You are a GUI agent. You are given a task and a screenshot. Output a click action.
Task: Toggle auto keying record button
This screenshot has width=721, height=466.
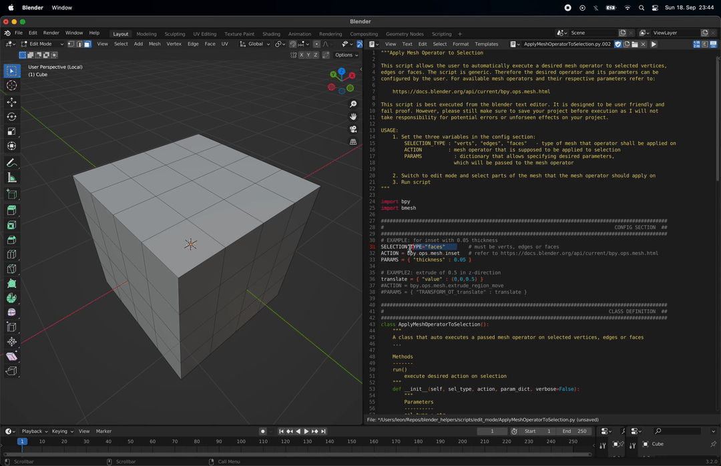click(x=262, y=431)
